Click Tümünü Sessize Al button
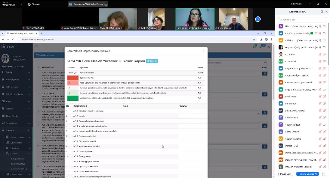 (307, 174)
